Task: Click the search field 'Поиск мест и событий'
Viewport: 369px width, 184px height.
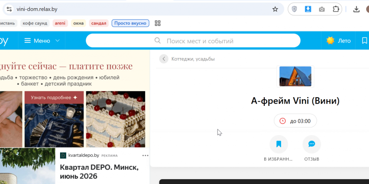Action: coord(193,41)
